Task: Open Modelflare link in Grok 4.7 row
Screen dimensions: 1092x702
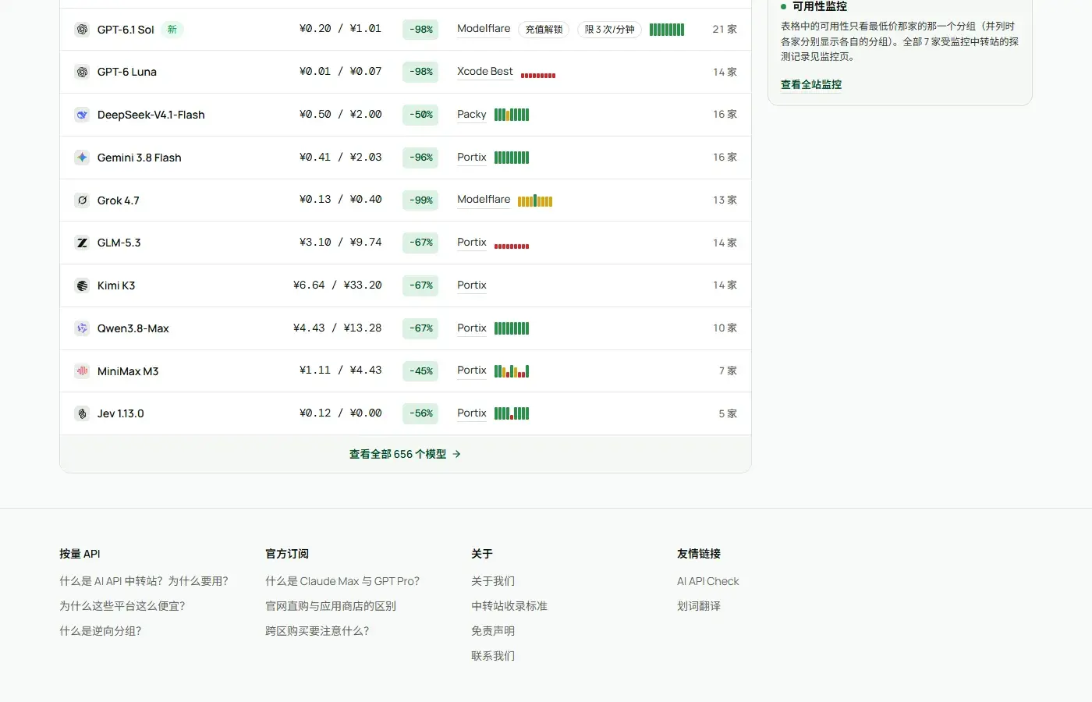Action: (x=484, y=200)
